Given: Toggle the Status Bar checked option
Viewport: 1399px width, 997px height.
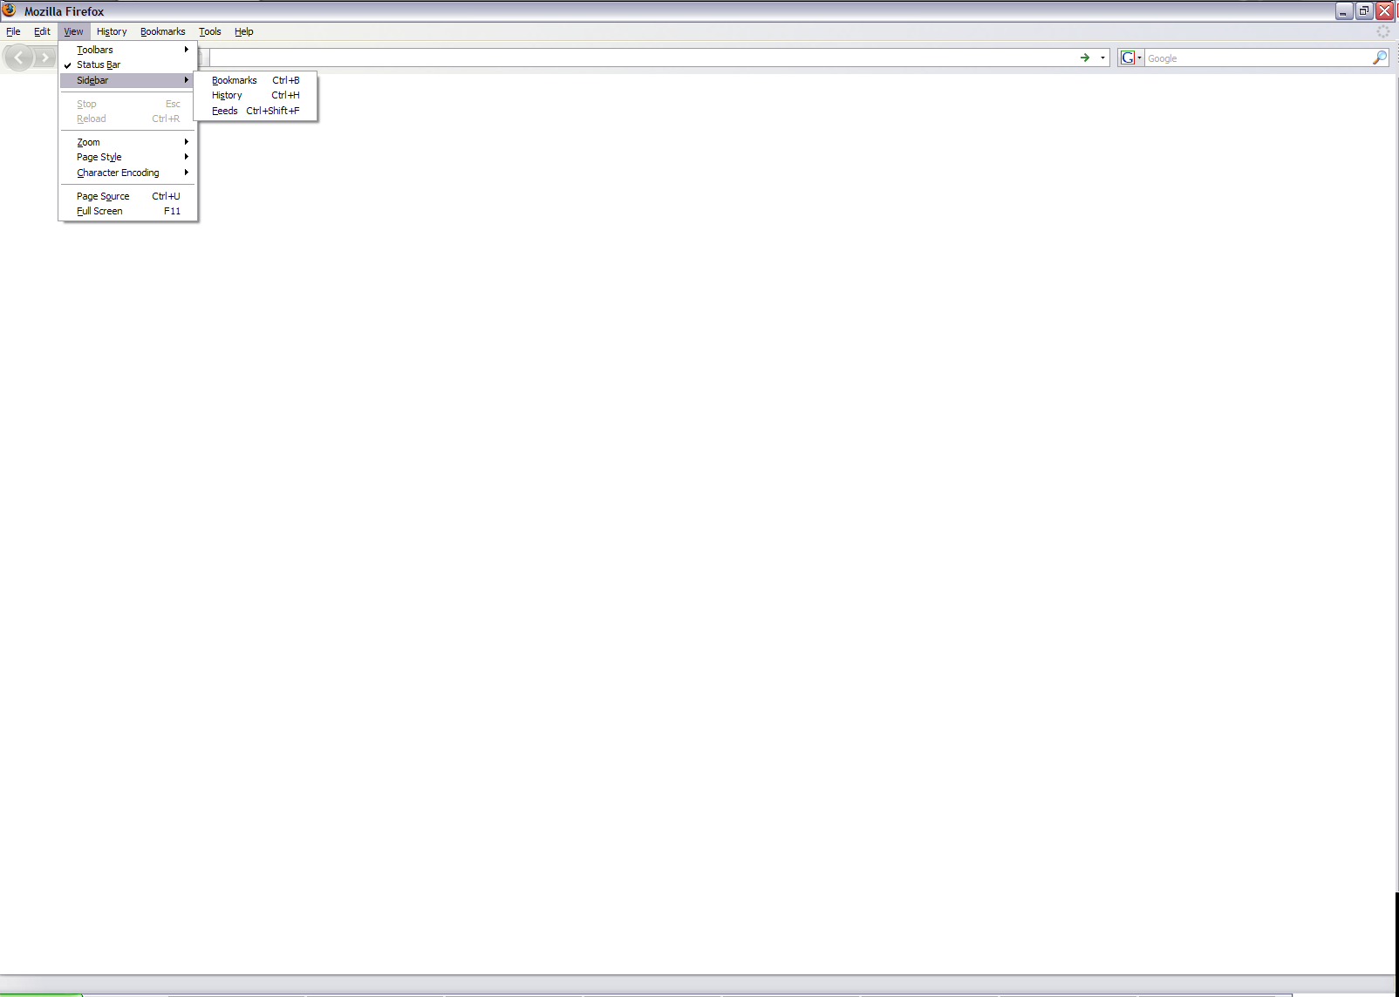Looking at the screenshot, I should point(98,64).
